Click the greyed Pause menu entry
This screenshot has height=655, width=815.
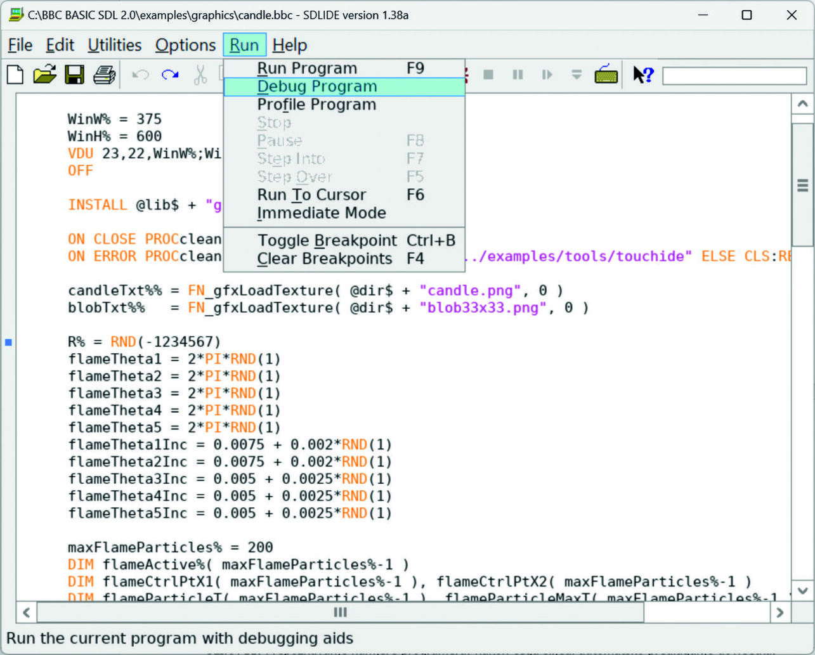click(x=344, y=141)
